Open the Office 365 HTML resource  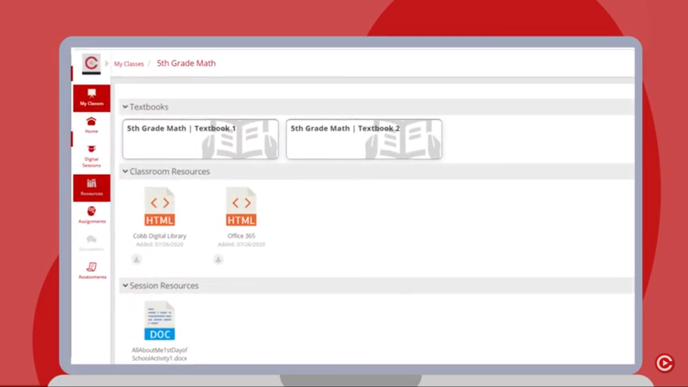(x=241, y=207)
